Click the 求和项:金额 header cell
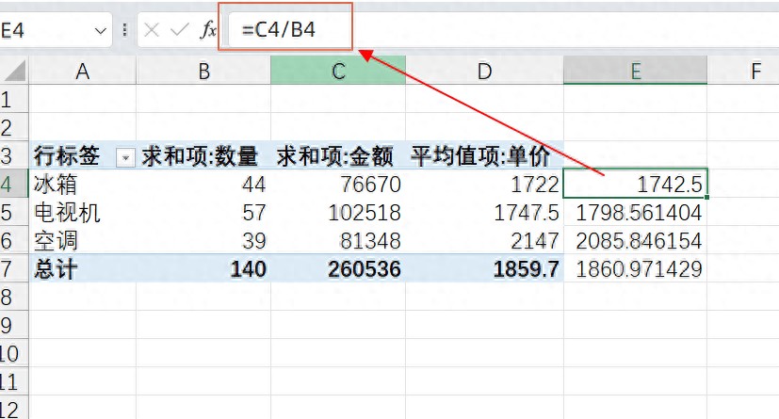This screenshot has width=779, height=419. (338, 156)
